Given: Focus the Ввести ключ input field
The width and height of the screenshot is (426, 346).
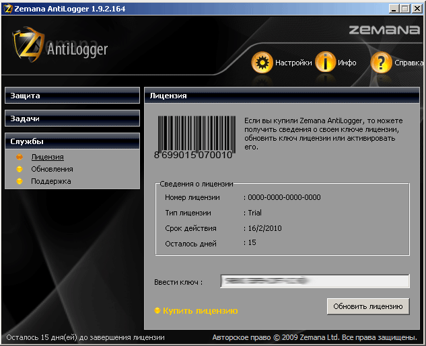Looking at the screenshot, I should (314, 281).
